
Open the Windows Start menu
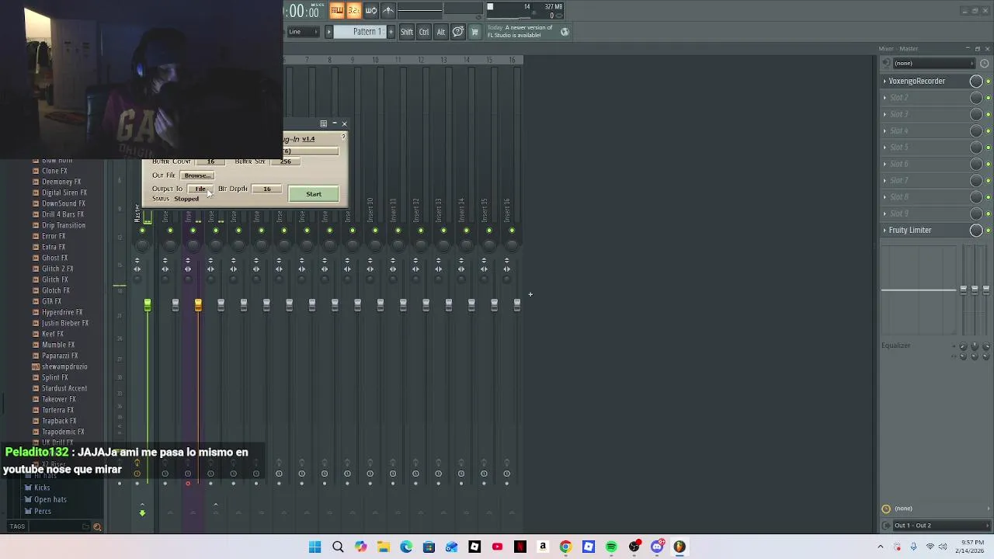click(x=315, y=547)
